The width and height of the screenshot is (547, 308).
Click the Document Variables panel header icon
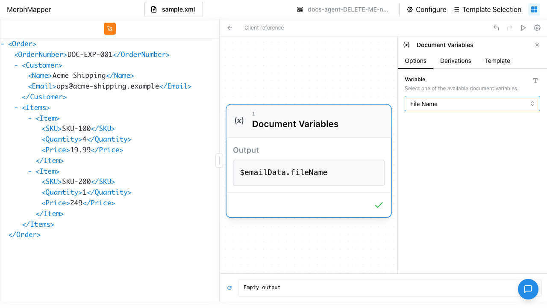(406, 45)
